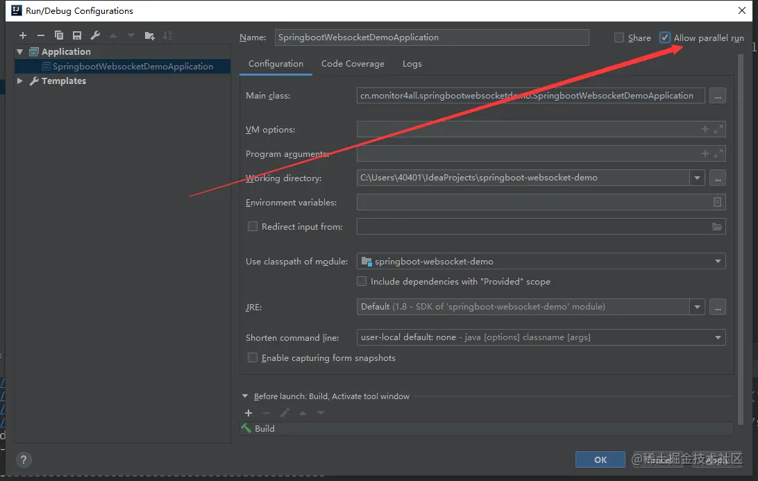
Task: Click the Environment variables edit icon
Action: point(718,202)
